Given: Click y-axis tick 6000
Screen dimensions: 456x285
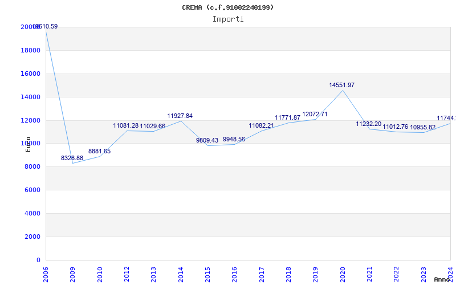Looking at the screenshot, I should [x=32, y=190].
